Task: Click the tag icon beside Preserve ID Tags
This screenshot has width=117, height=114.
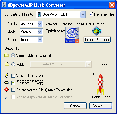Action: [x=7, y=83]
